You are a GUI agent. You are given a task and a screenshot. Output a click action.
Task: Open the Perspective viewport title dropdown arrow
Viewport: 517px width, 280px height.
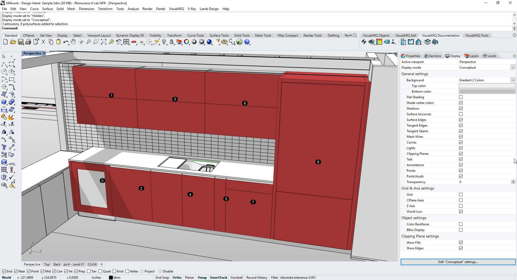(44, 53)
